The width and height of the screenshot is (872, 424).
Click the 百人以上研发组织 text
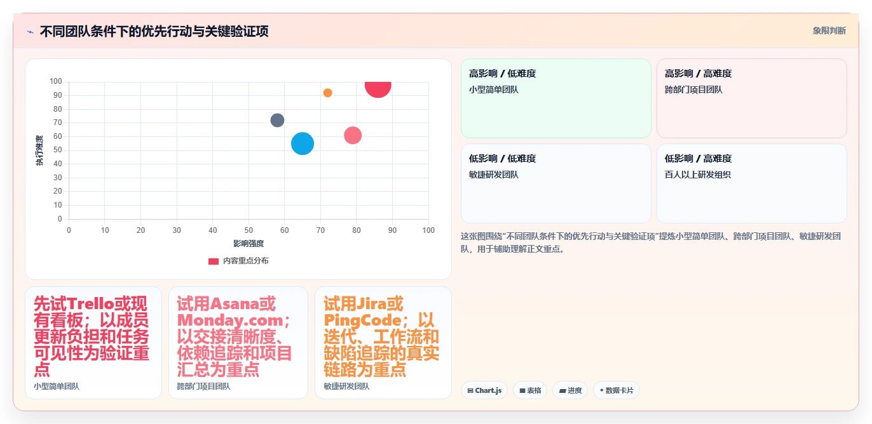698,175
